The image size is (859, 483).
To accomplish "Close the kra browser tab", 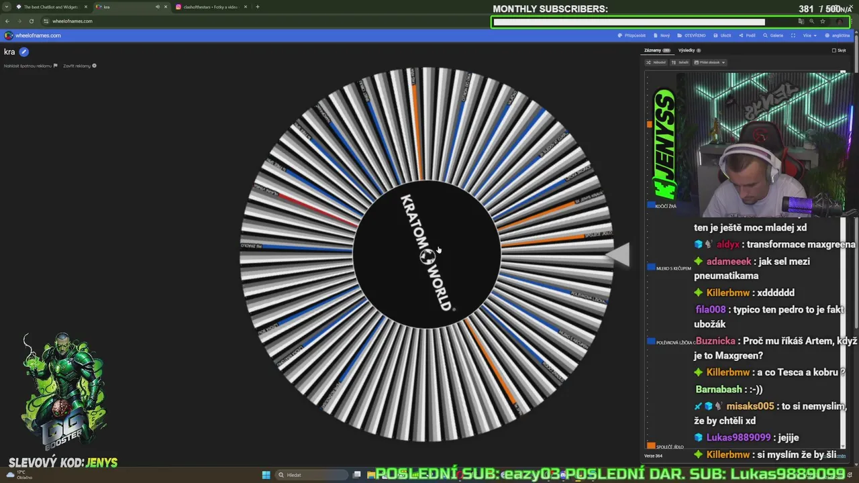I will (166, 7).
